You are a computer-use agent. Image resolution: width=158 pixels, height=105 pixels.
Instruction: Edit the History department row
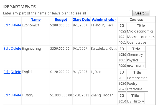pos(7,95)
